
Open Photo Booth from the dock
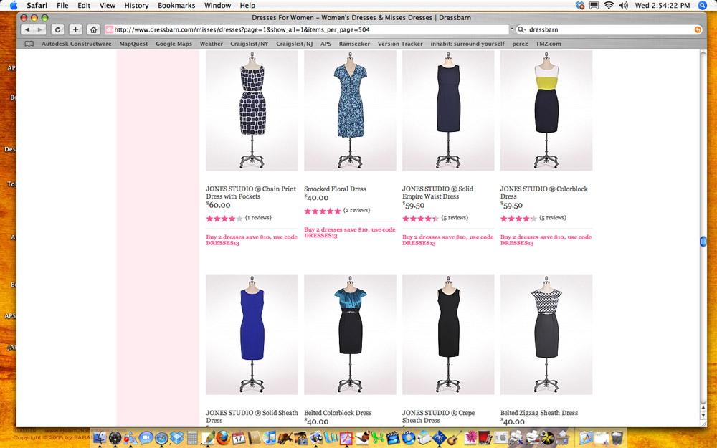485,437
